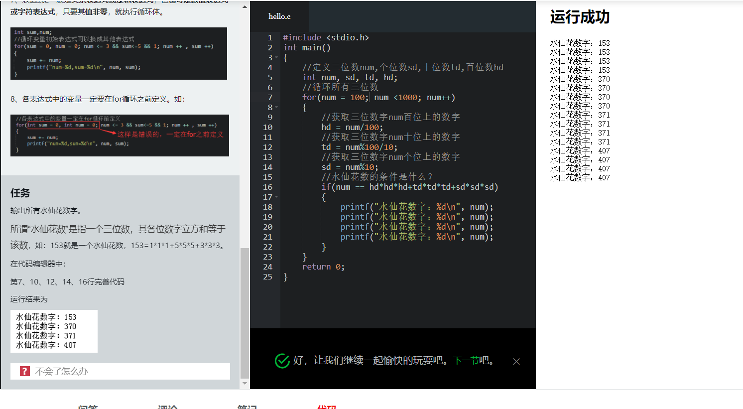The height and width of the screenshot is (409, 743).
Task: Click the sentence beginning '8、各表达式中的变量'
Action: [98, 99]
